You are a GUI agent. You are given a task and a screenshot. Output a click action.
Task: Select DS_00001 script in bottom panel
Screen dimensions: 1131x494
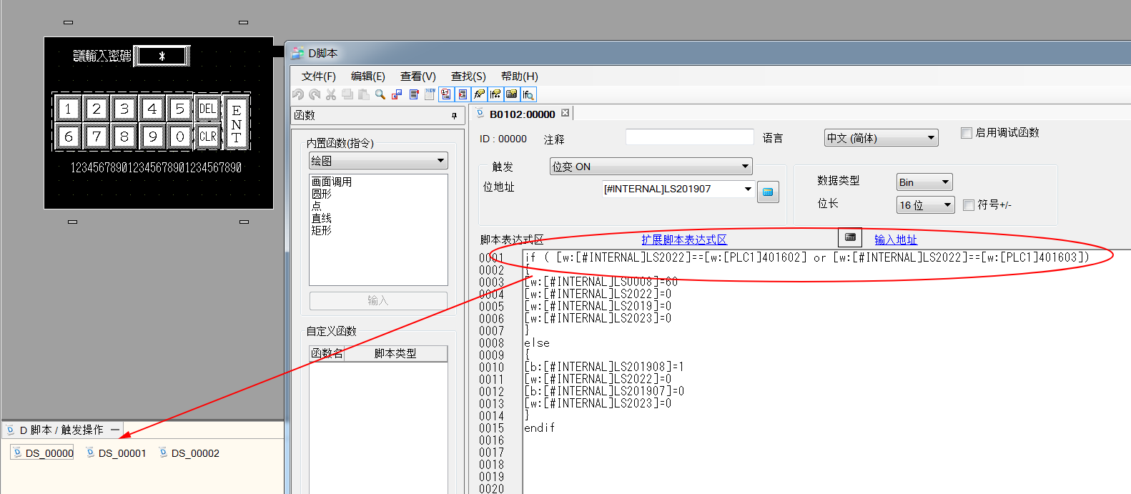point(122,453)
